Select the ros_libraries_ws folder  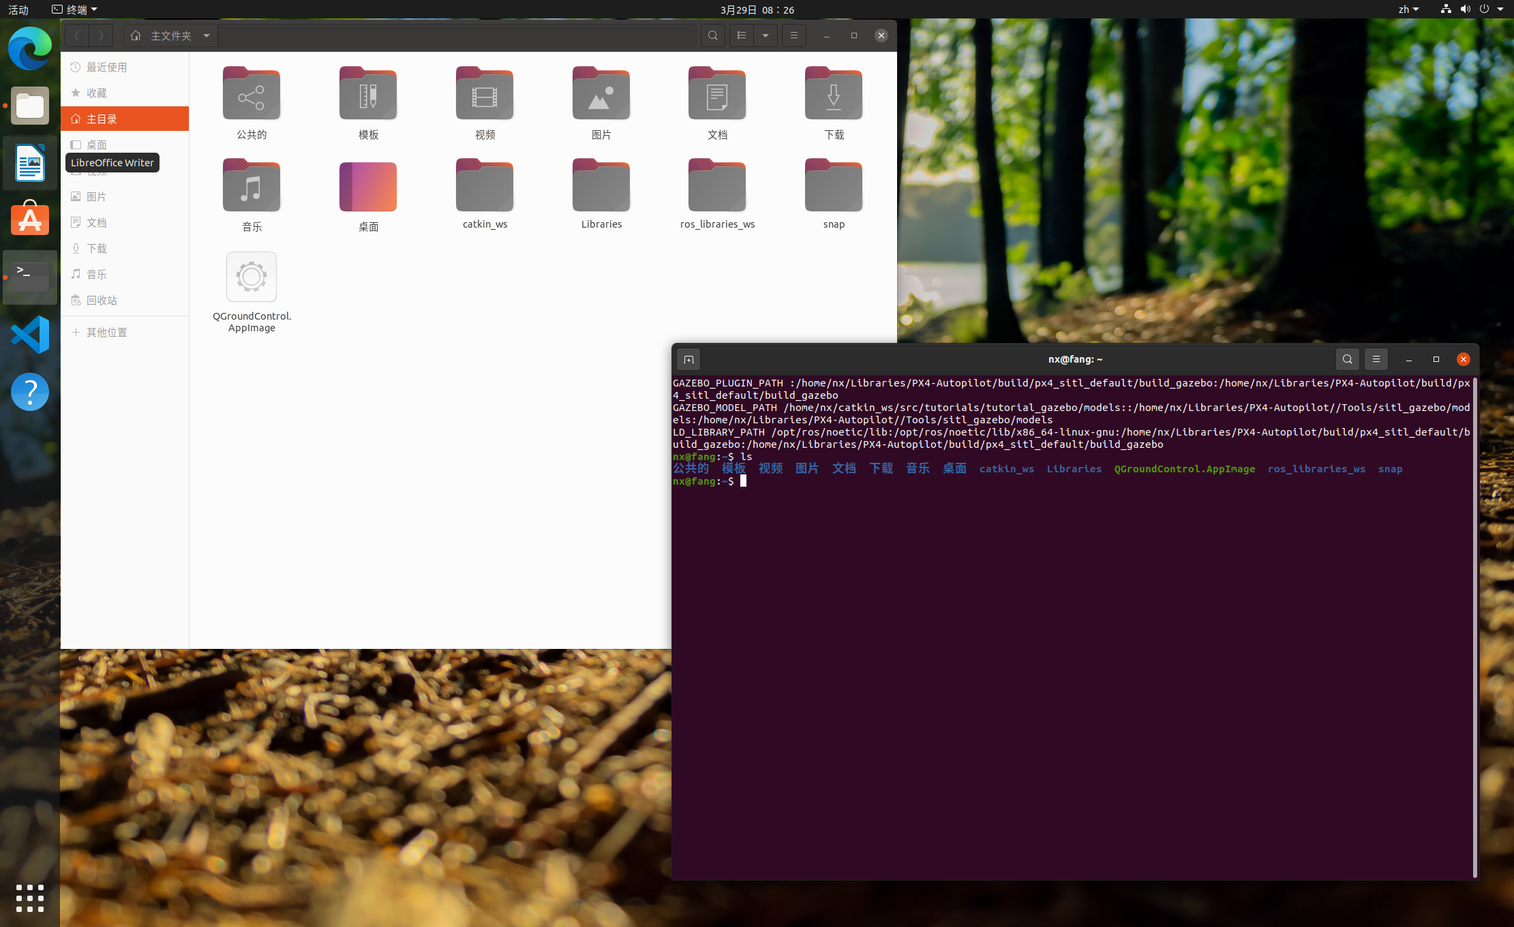717,194
